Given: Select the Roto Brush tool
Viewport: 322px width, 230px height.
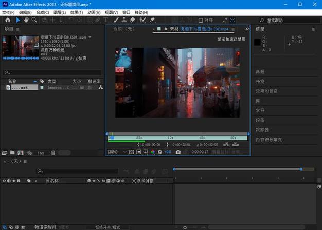Looking at the screenshot, I should coord(142,20).
